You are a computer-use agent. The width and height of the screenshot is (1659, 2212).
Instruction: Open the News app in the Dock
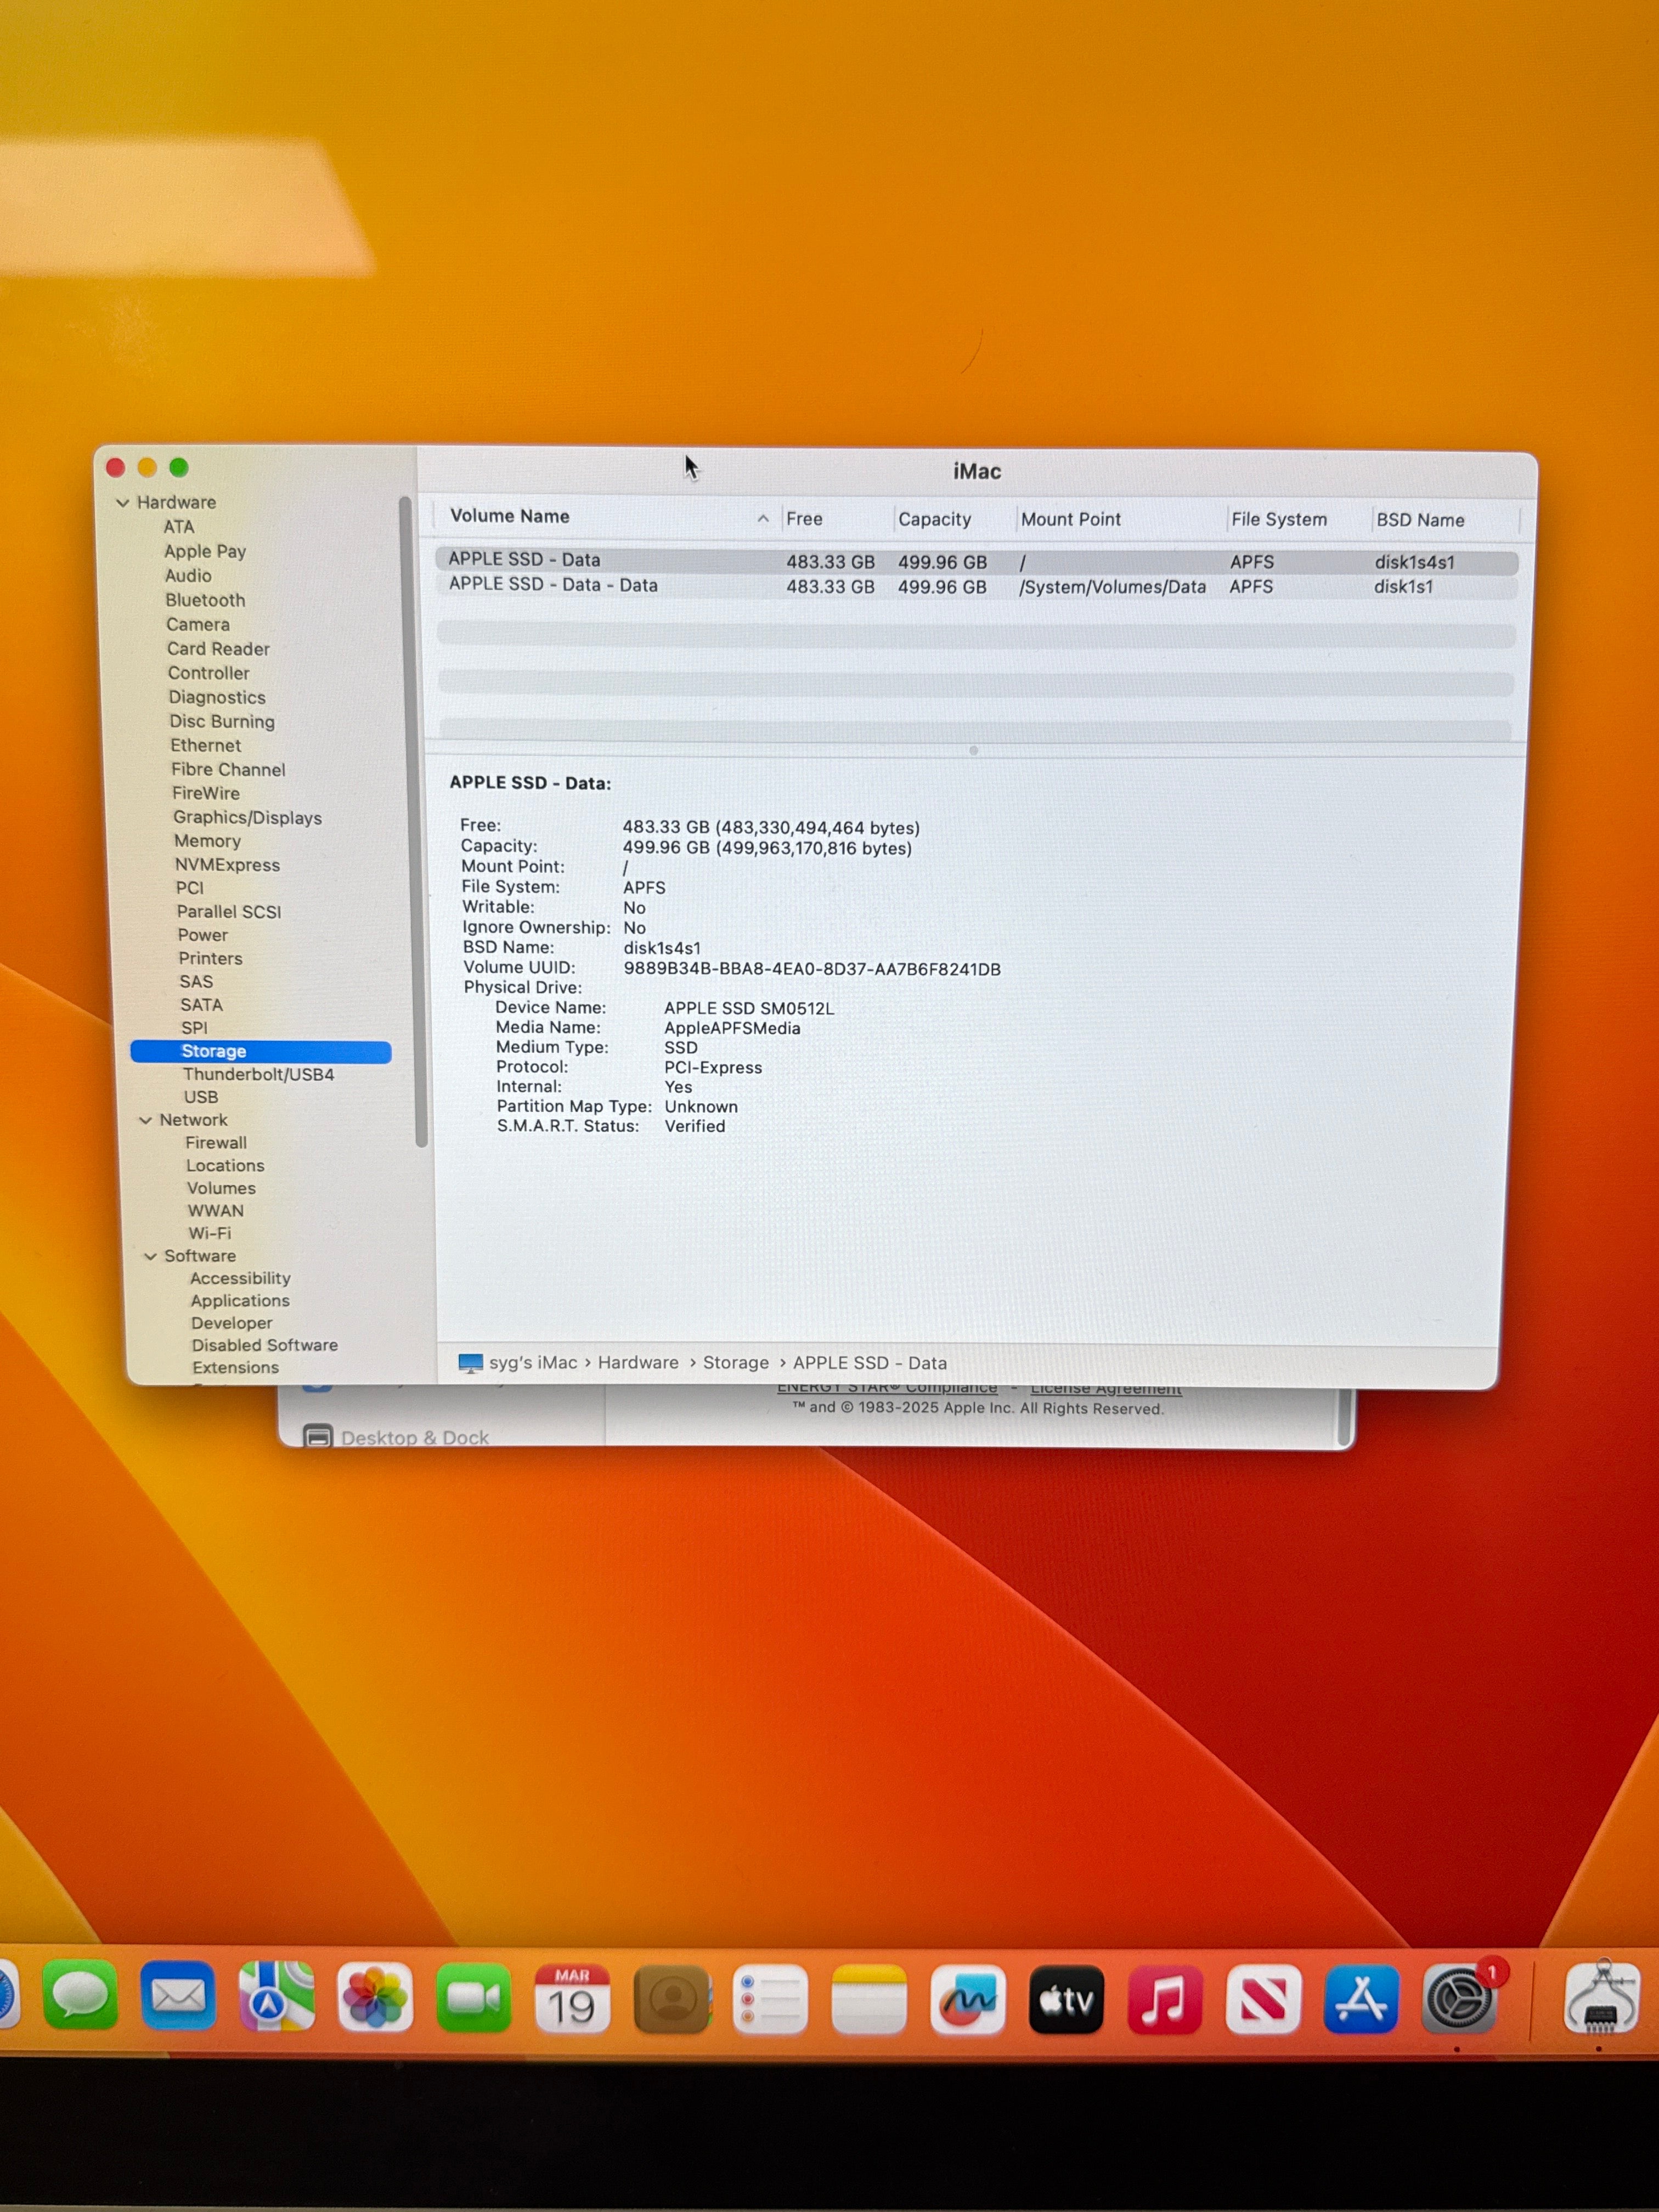pos(1263,1999)
